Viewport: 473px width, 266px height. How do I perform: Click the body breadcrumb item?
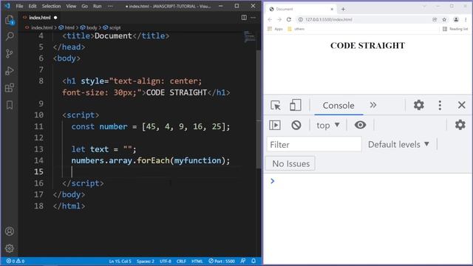89,27
